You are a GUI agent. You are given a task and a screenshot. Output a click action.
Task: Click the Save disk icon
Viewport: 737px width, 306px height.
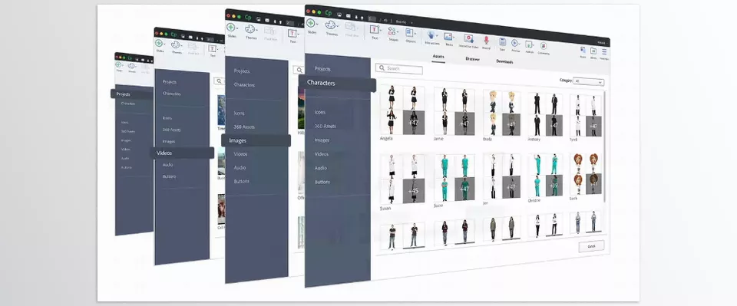pos(502,41)
